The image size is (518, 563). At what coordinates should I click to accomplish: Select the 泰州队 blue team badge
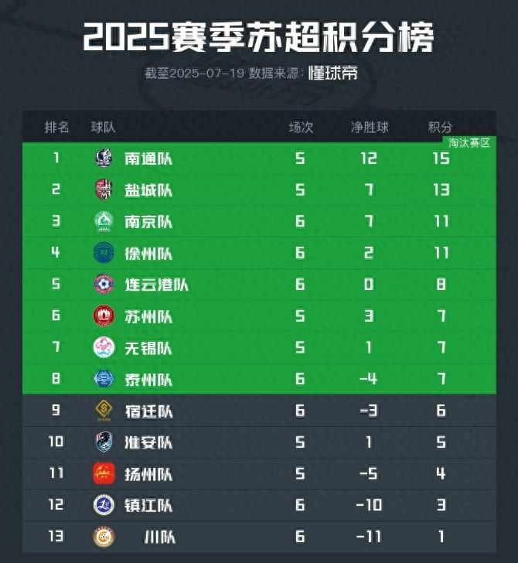[x=104, y=379]
